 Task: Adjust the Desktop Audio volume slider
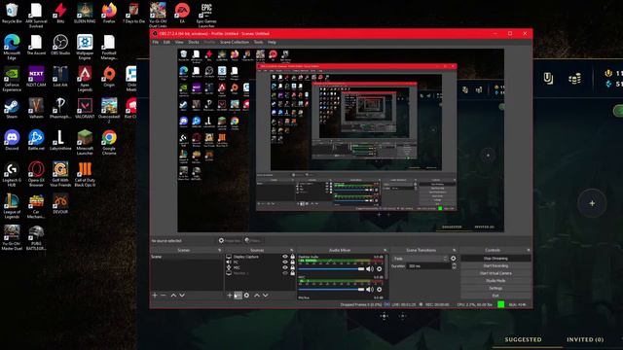pos(331,269)
